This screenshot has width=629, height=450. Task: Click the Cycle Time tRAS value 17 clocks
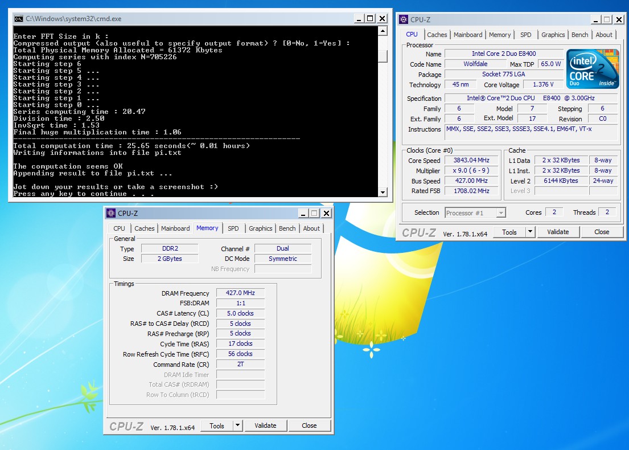(x=240, y=343)
